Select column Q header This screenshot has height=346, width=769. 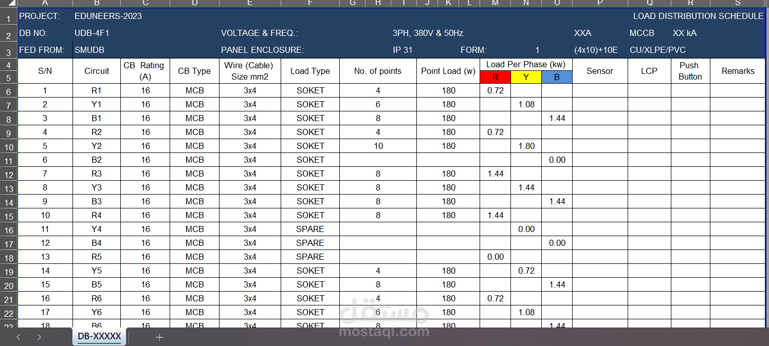pyautogui.click(x=649, y=3)
